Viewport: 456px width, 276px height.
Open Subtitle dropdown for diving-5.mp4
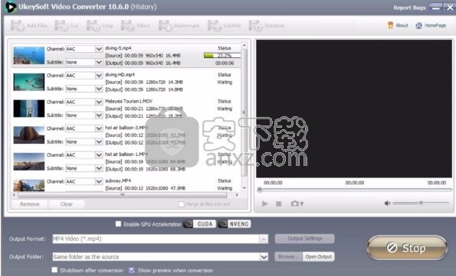click(x=99, y=62)
